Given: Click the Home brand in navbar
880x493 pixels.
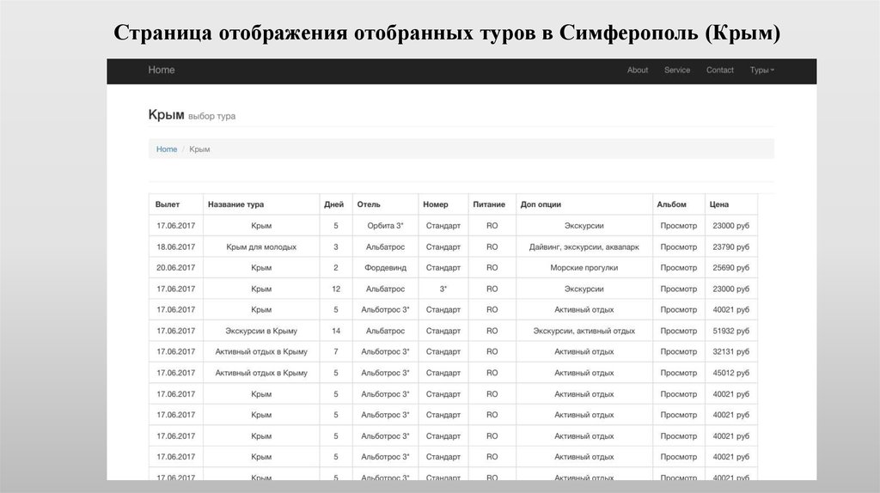Looking at the screenshot, I should tap(161, 70).
